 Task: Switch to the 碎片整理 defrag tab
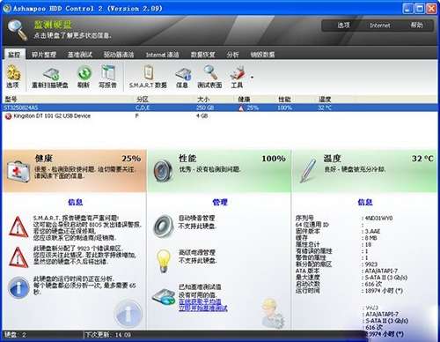point(44,55)
